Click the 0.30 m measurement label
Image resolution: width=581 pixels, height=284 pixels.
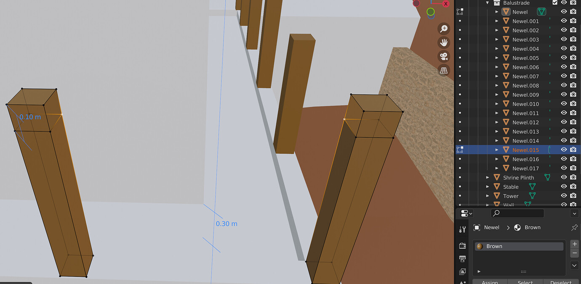pyautogui.click(x=227, y=224)
